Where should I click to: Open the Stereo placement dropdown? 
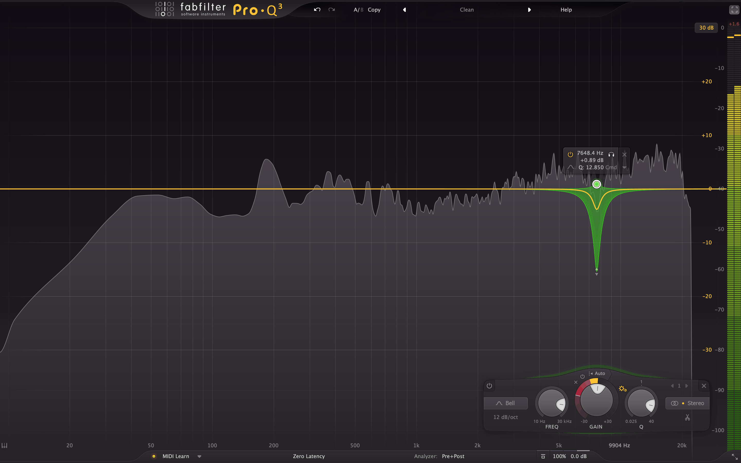point(687,403)
